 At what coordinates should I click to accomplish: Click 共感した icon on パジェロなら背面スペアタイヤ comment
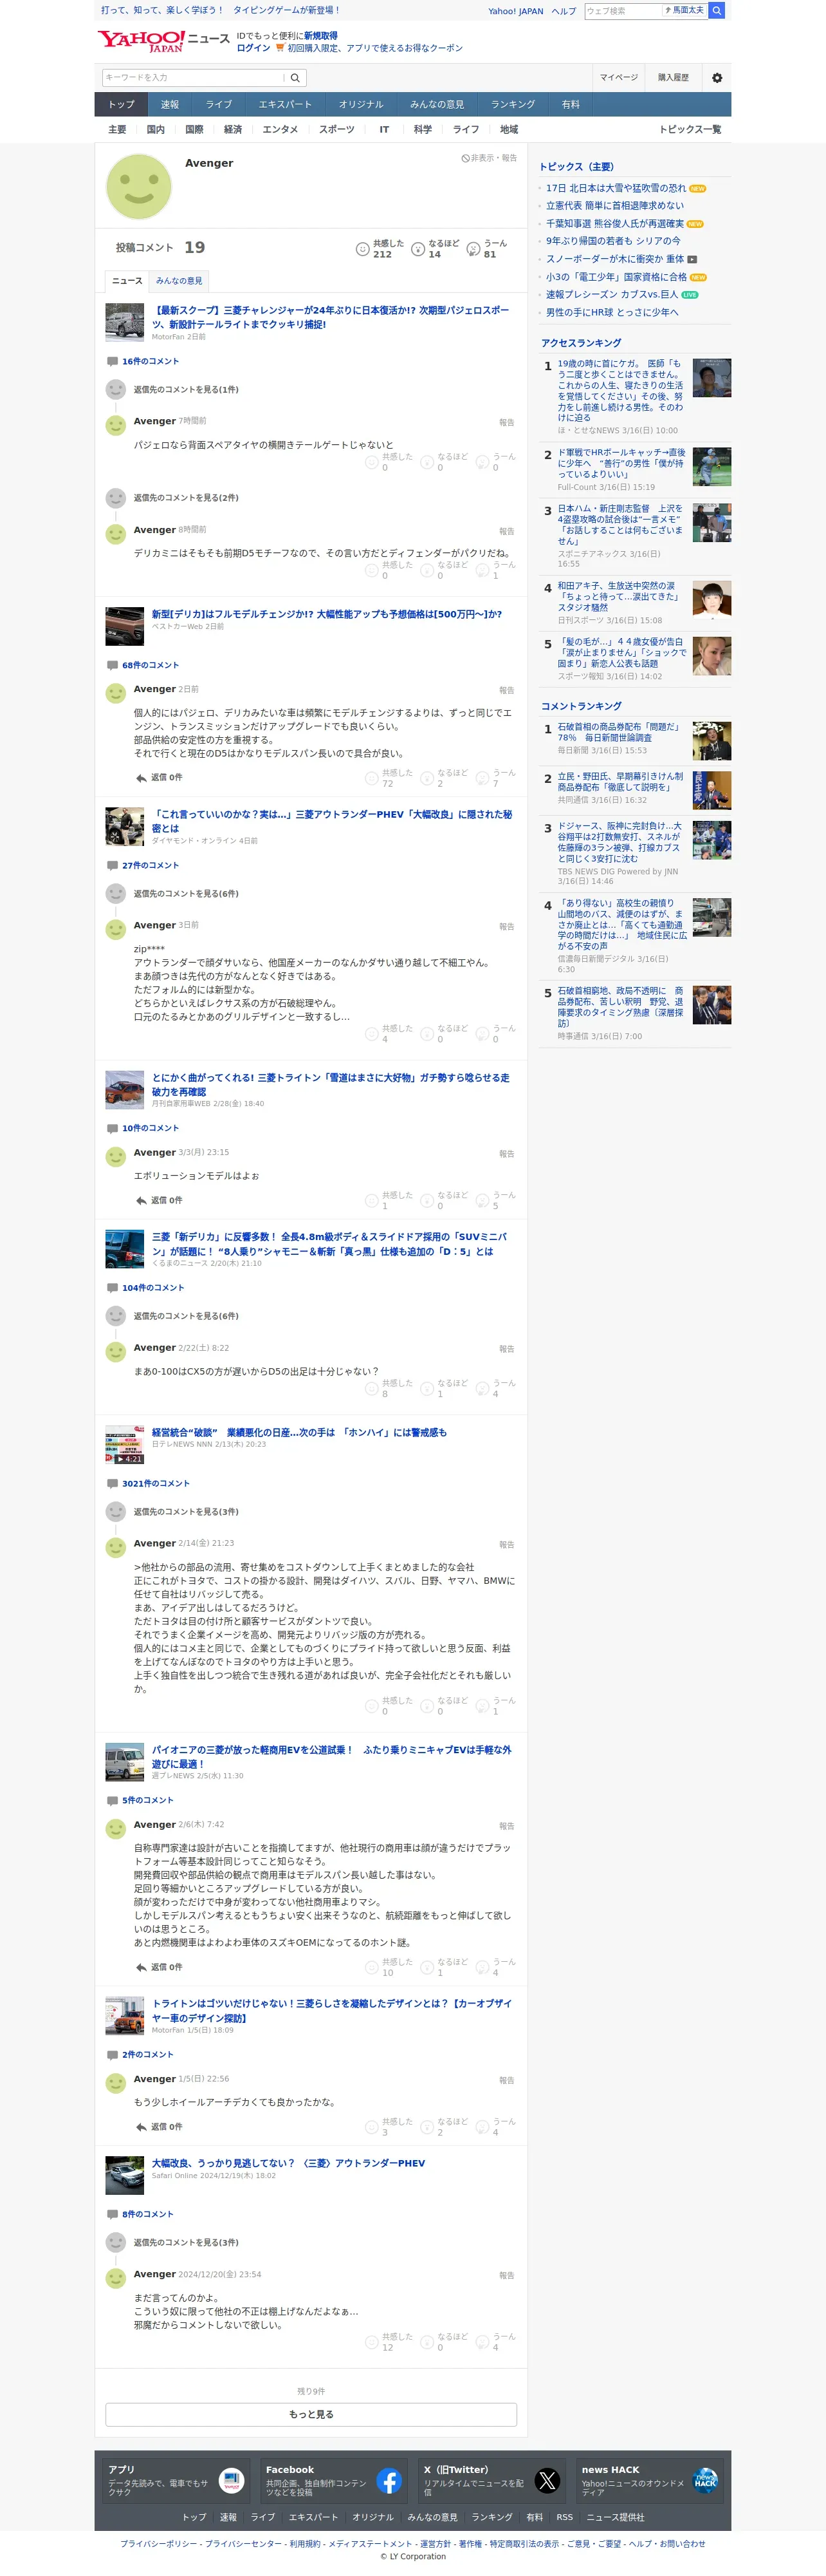pyautogui.click(x=372, y=462)
